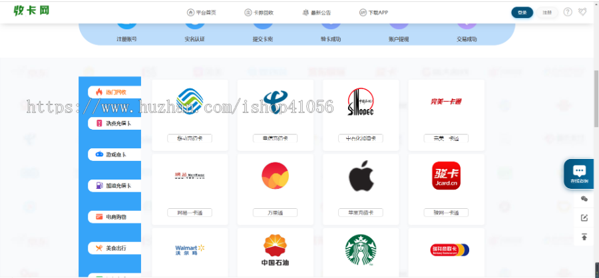The image size is (599, 278).
Task: Click the 登录 login button
Action: 522,13
